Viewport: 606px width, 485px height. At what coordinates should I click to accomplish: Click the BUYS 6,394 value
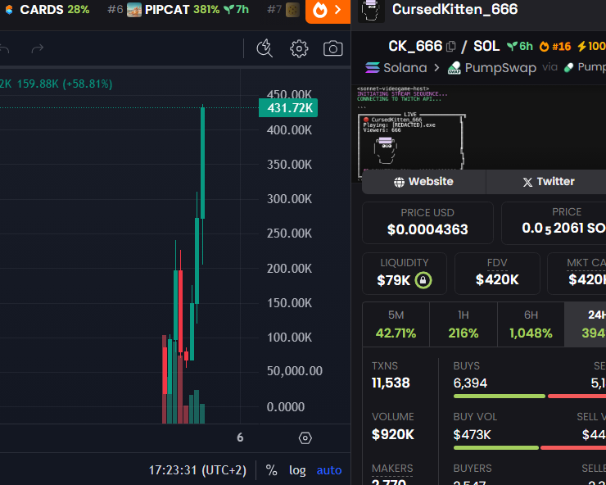coord(470,383)
